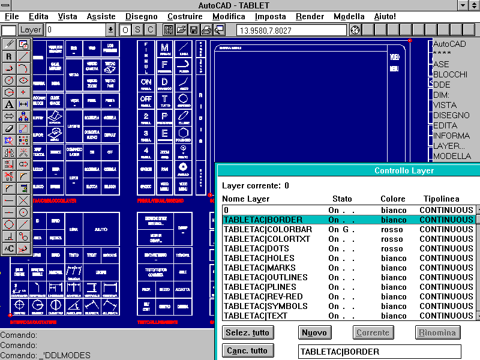The image size is (480, 360).
Task: Click the Corrente button
Action: coord(373,333)
